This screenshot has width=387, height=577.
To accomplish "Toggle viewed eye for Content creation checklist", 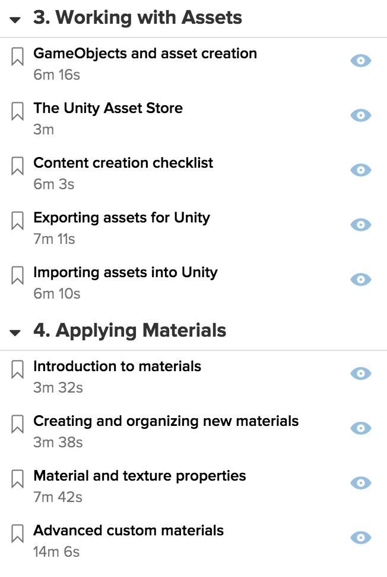I will 361,170.
